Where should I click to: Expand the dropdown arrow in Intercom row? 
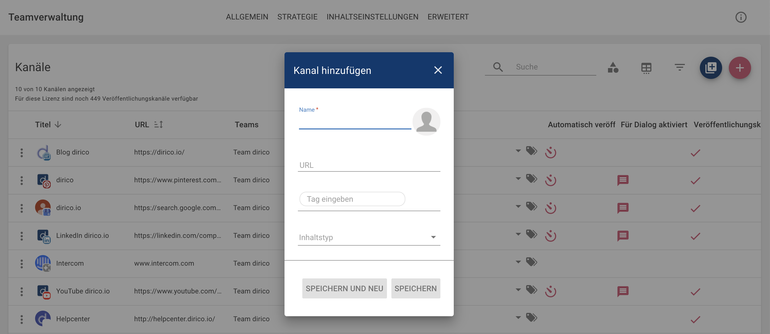click(518, 262)
